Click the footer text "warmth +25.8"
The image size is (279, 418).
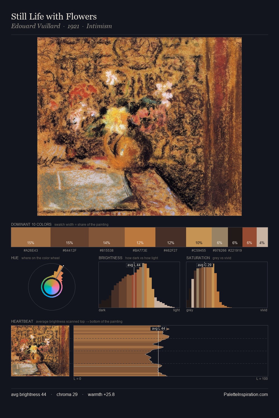click(x=101, y=394)
